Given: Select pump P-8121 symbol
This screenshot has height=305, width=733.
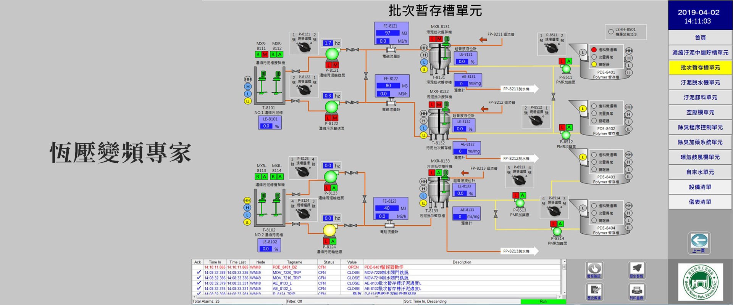Looking at the screenshot, I should tap(332, 54).
